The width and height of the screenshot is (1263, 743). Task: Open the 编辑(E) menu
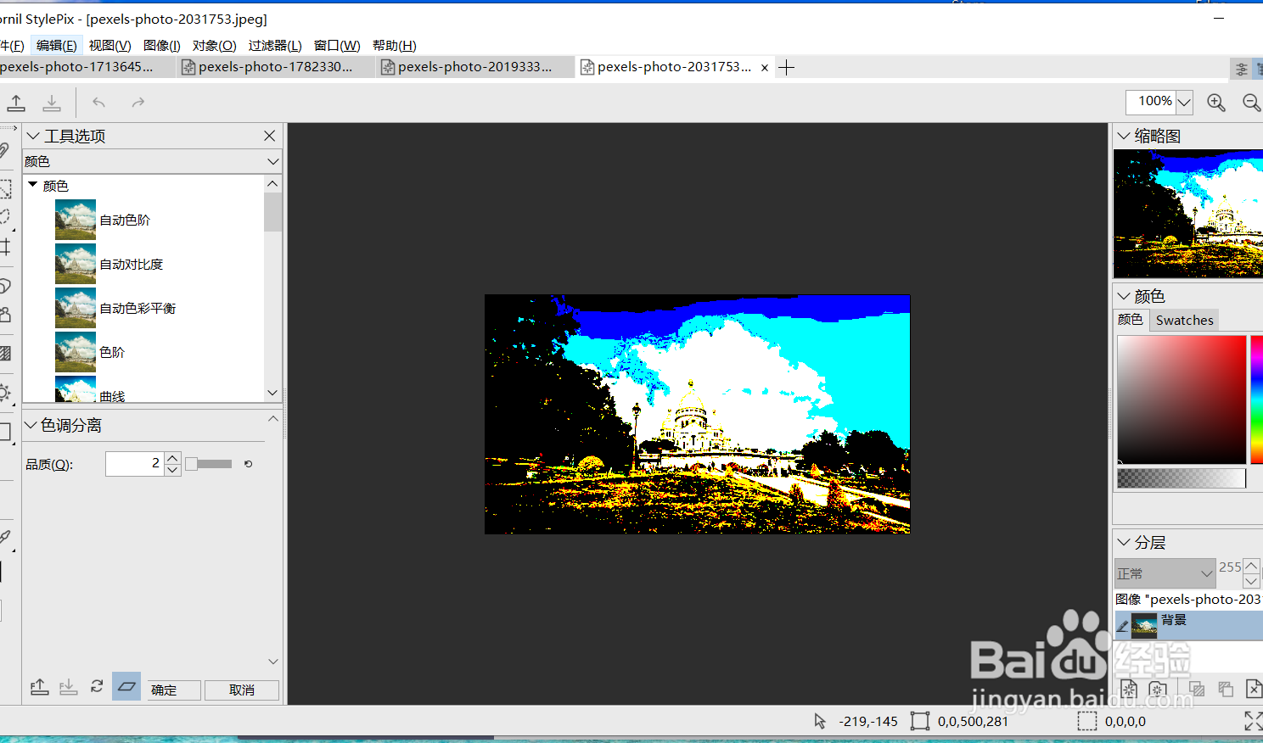pos(56,45)
